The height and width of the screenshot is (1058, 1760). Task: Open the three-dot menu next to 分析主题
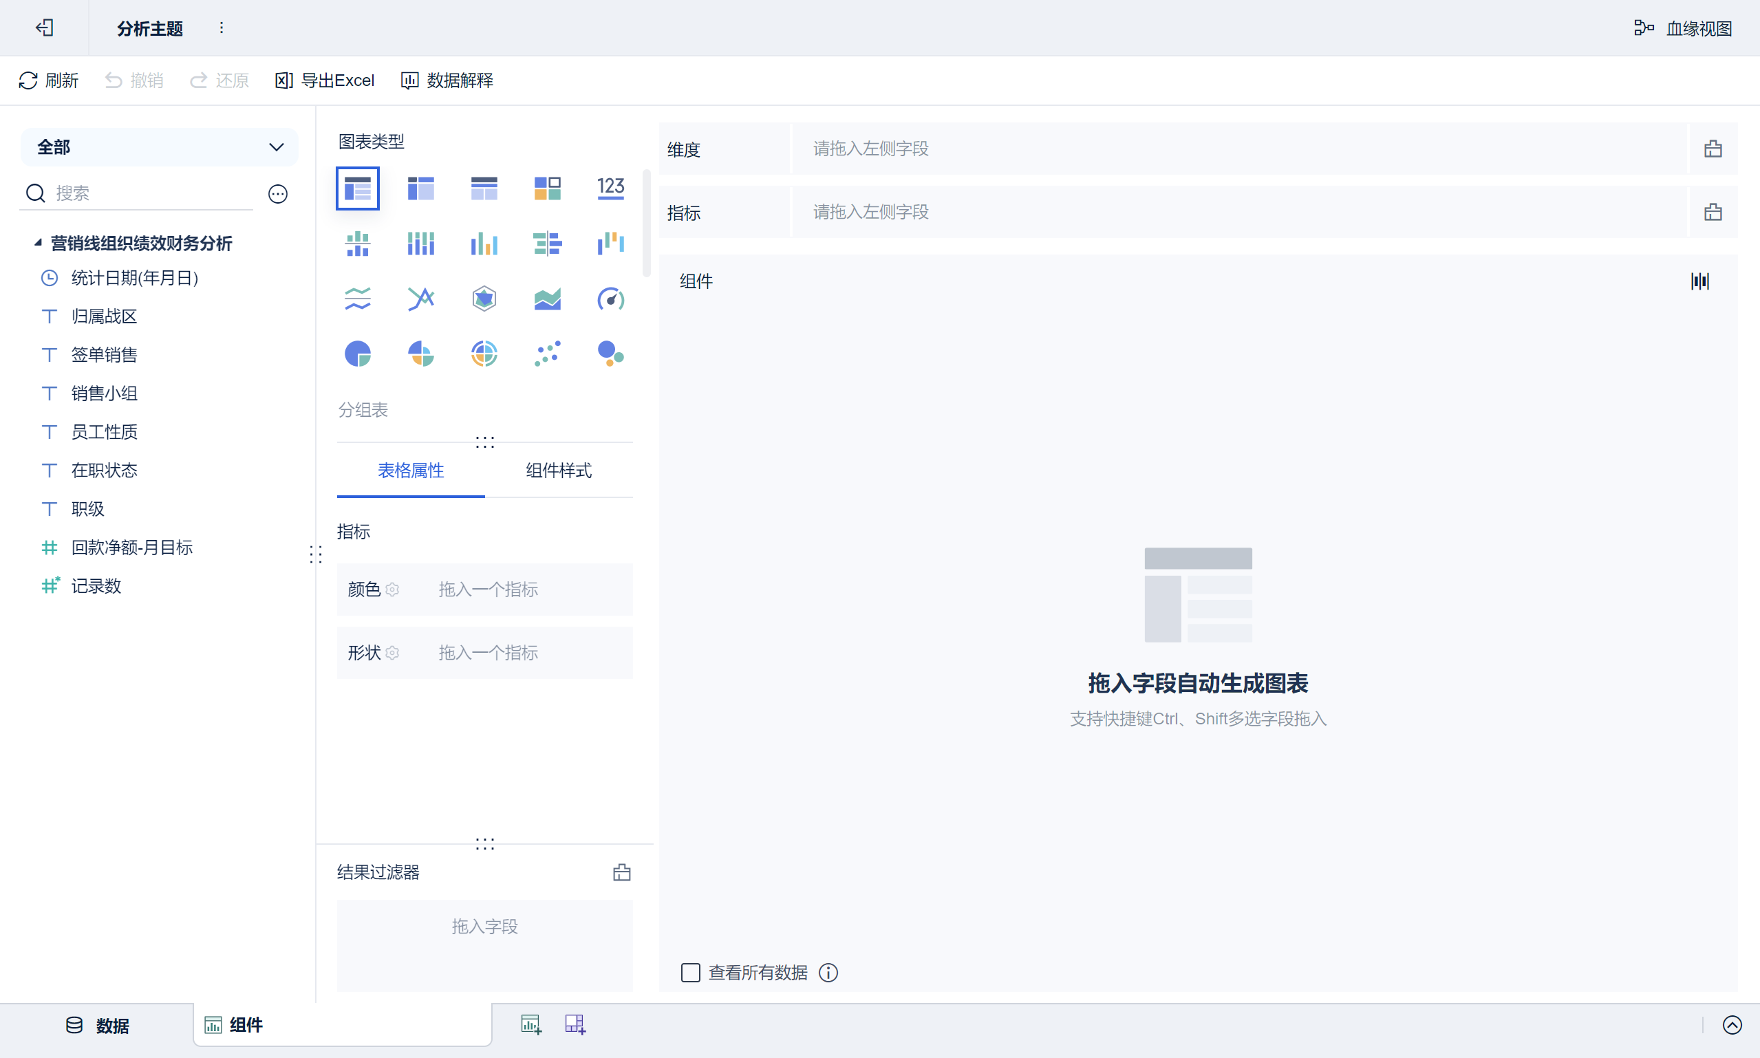[222, 28]
